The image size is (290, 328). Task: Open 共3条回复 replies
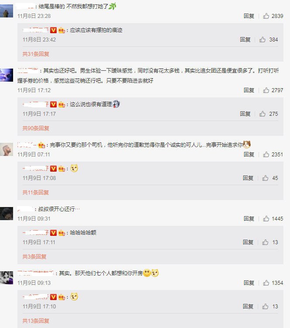pos(34,257)
